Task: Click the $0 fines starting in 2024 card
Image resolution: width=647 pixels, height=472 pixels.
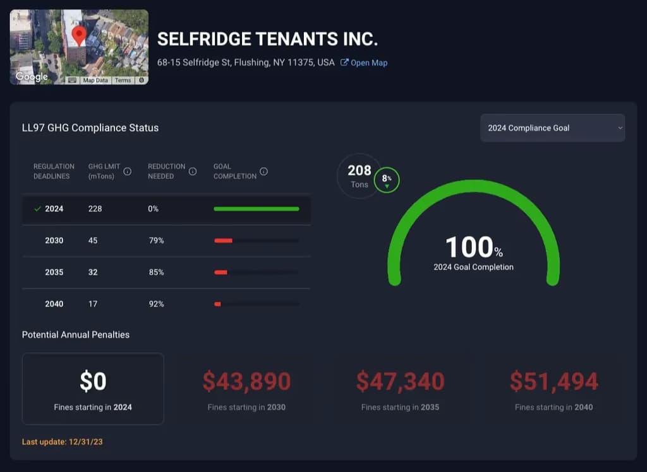Action: [x=93, y=388]
